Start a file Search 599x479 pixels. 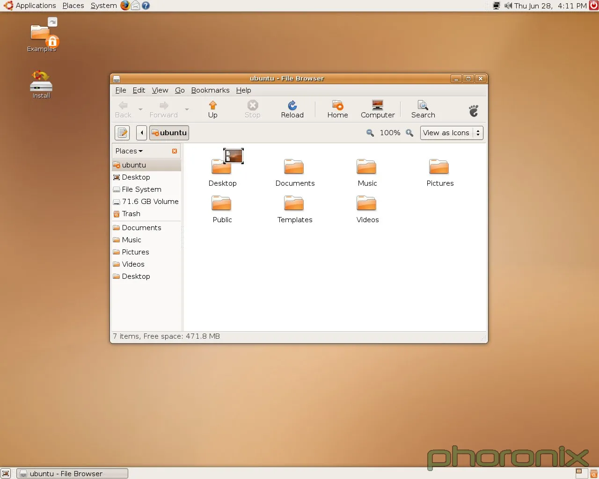click(x=423, y=109)
